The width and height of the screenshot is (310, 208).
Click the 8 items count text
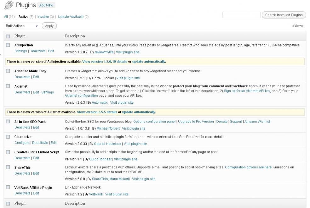click(298, 25)
